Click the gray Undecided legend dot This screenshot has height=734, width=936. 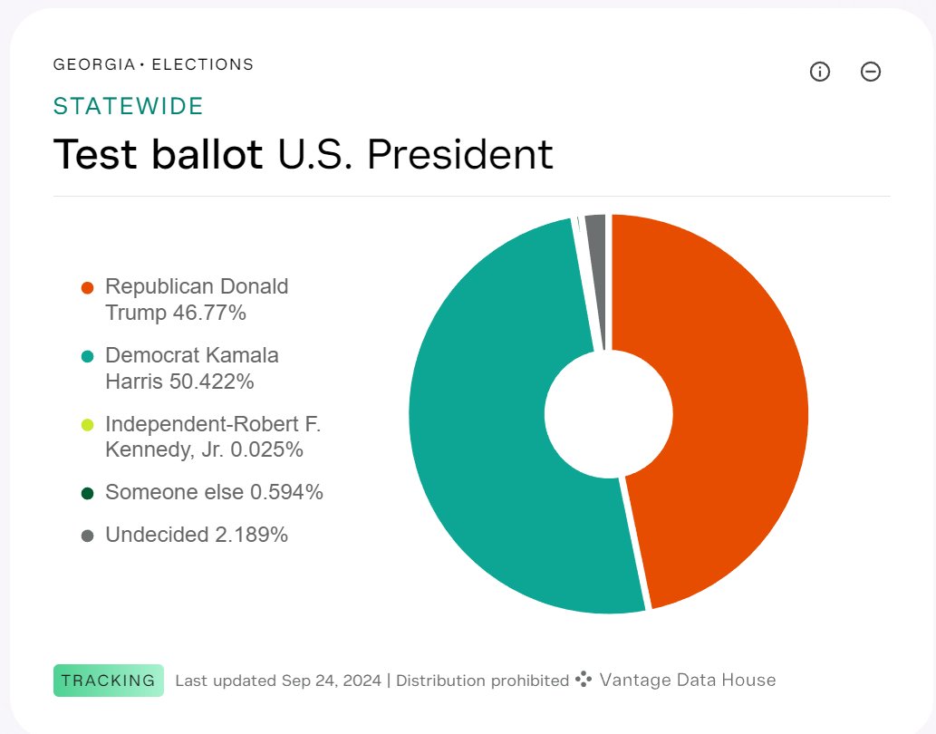[x=87, y=536]
